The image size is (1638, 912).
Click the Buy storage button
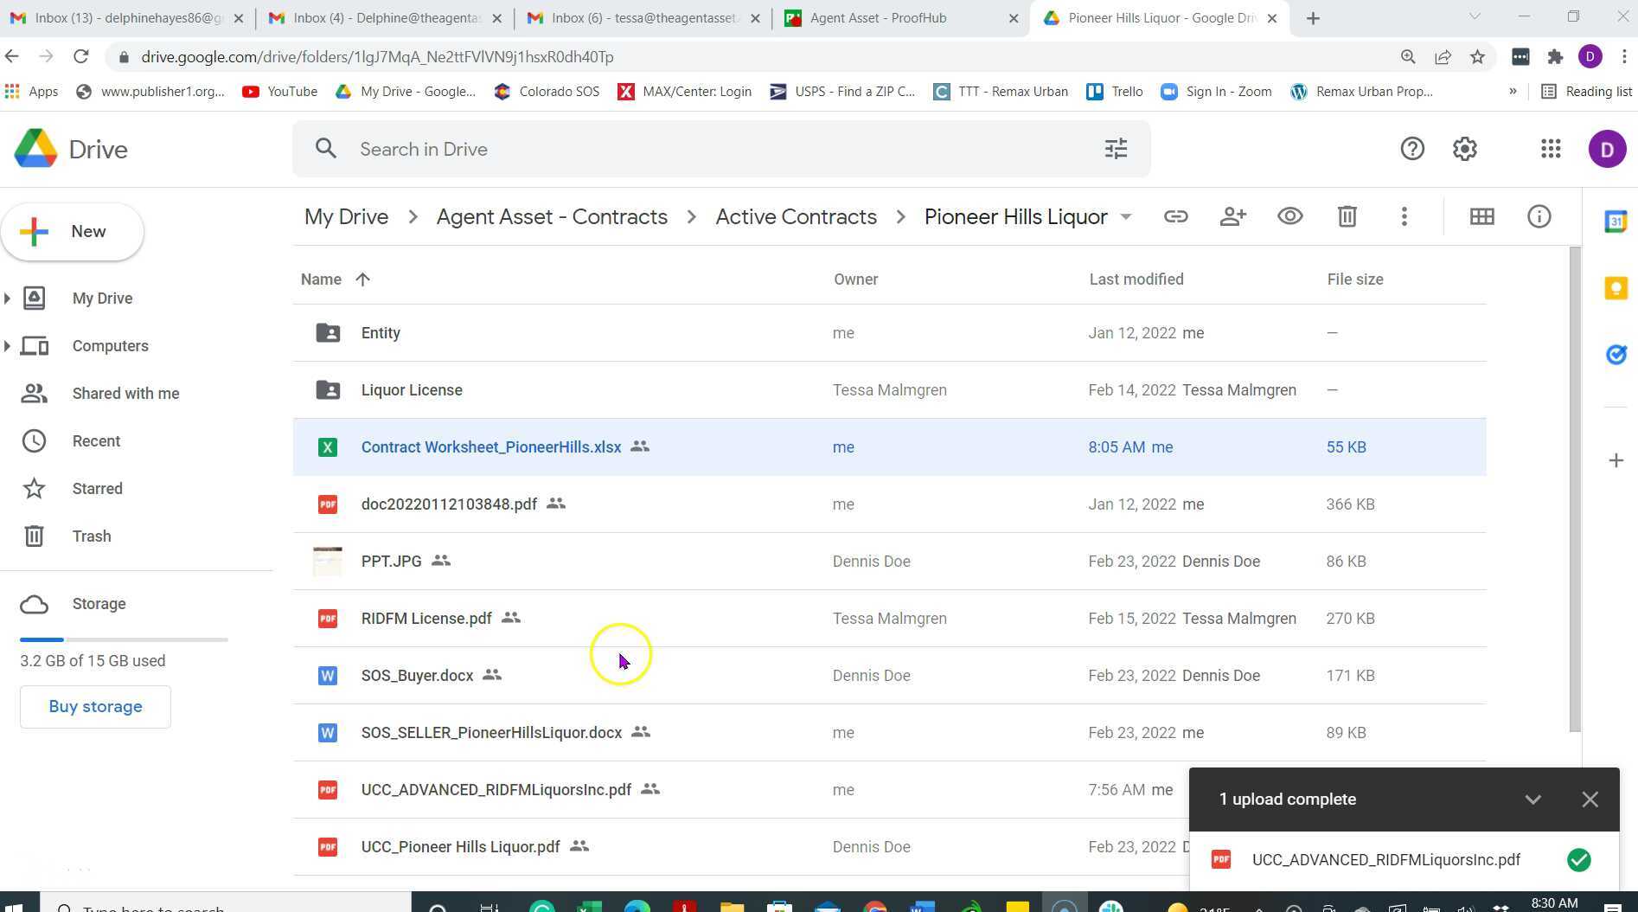(95, 707)
